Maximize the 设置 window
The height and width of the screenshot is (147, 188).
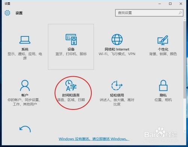(170, 4)
